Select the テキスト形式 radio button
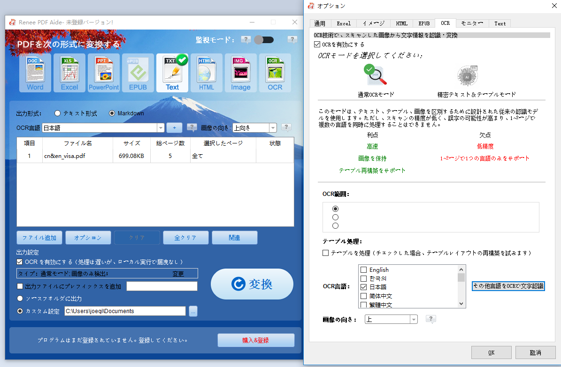561x367 pixels. [57, 113]
